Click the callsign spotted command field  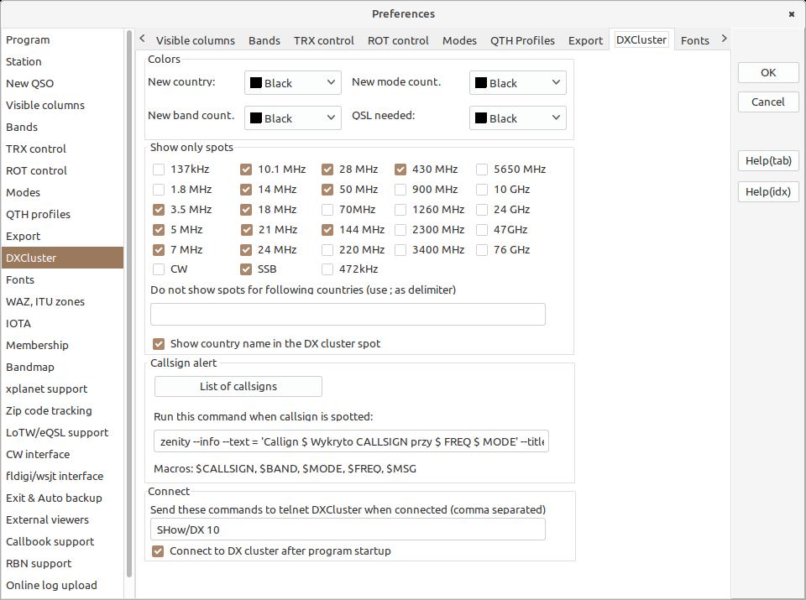coord(351,441)
